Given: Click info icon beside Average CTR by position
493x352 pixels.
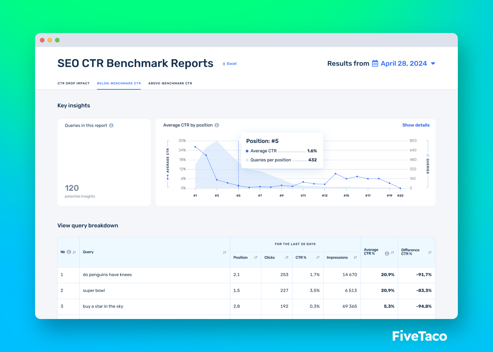Looking at the screenshot, I should tap(217, 125).
